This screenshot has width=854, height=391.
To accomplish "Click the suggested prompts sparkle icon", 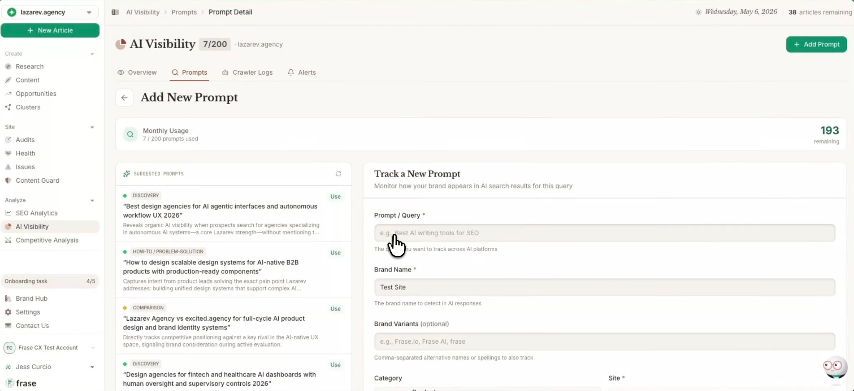I will tap(126, 173).
